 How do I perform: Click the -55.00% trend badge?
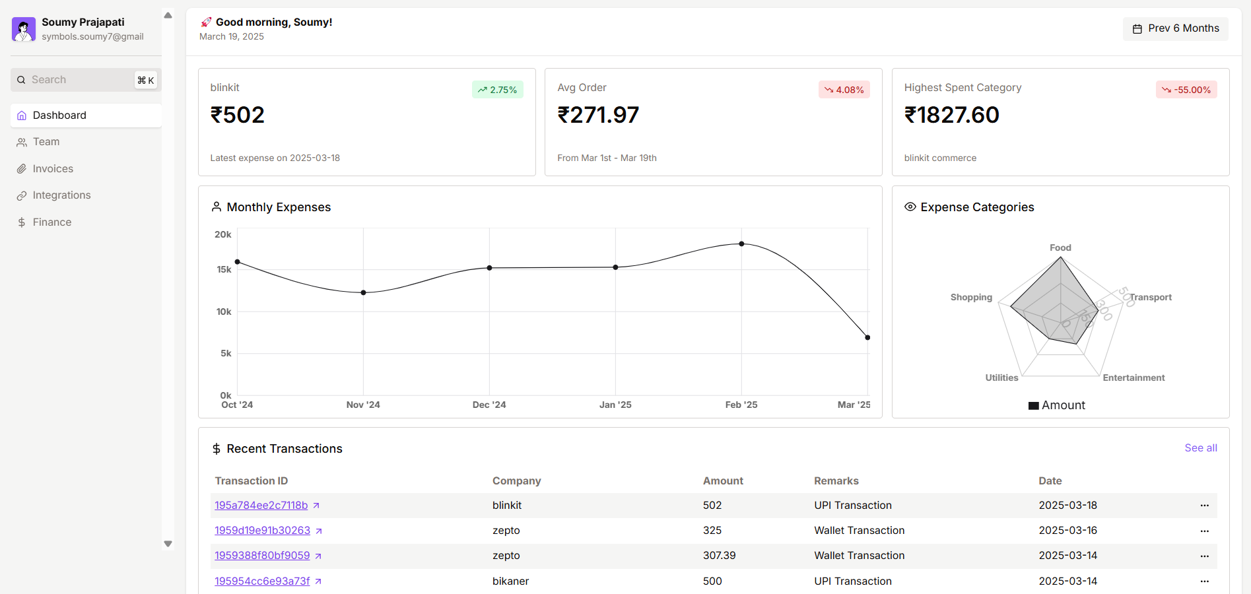pos(1186,90)
